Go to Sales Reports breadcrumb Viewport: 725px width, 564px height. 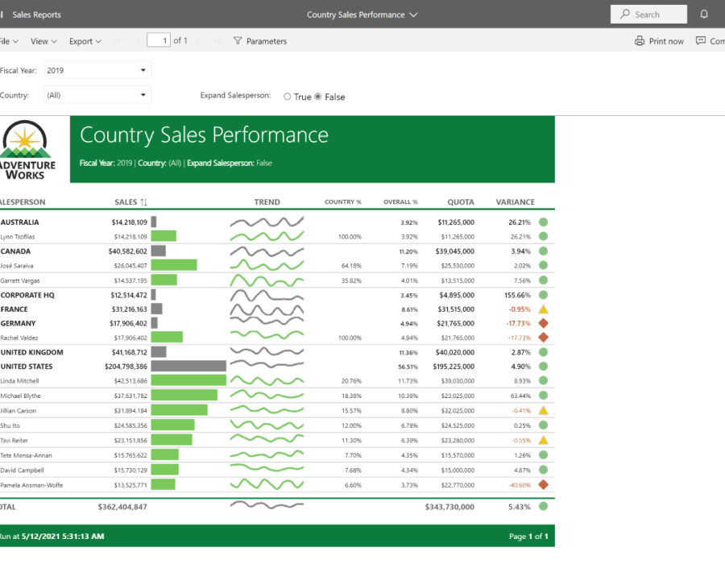click(36, 15)
